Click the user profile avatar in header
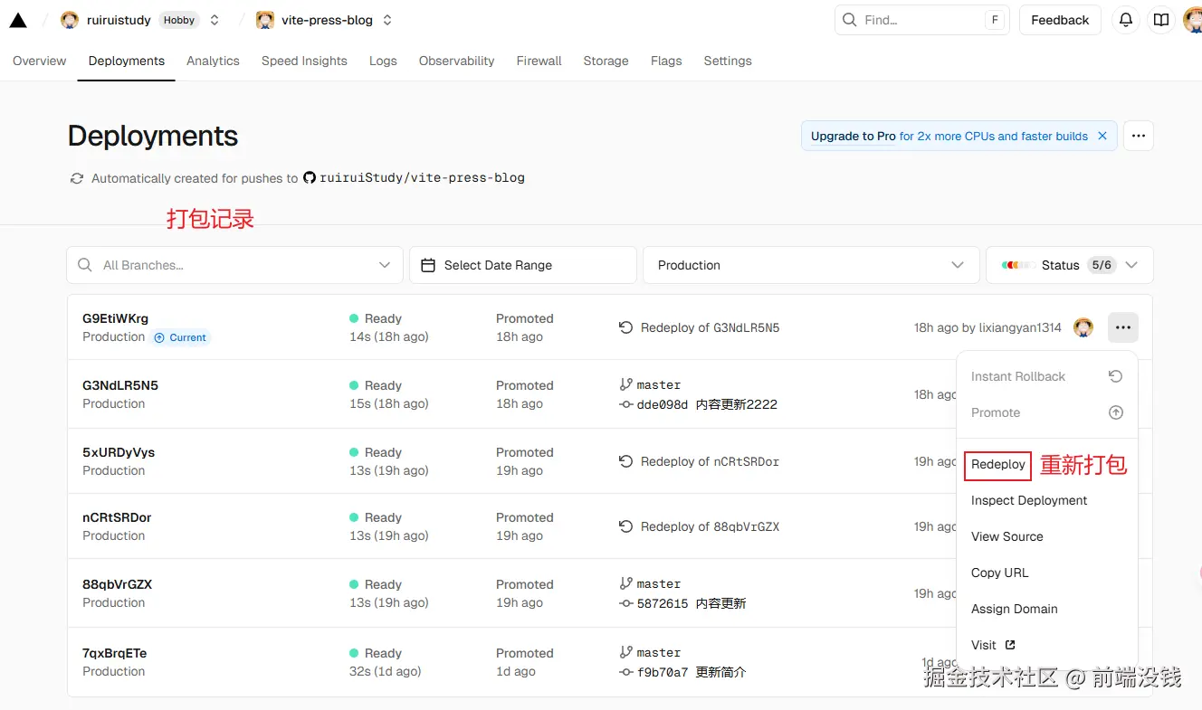The height and width of the screenshot is (710, 1202). click(x=1193, y=20)
